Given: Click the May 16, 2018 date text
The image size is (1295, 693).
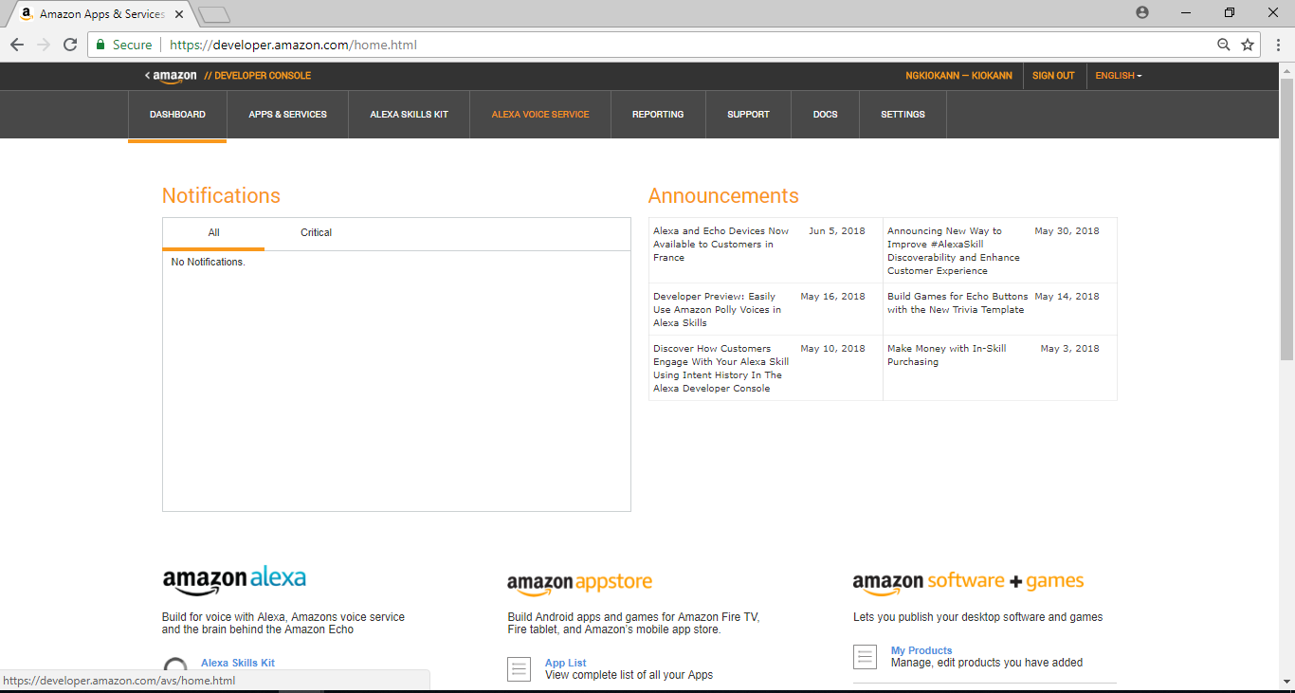Looking at the screenshot, I should pos(832,297).
